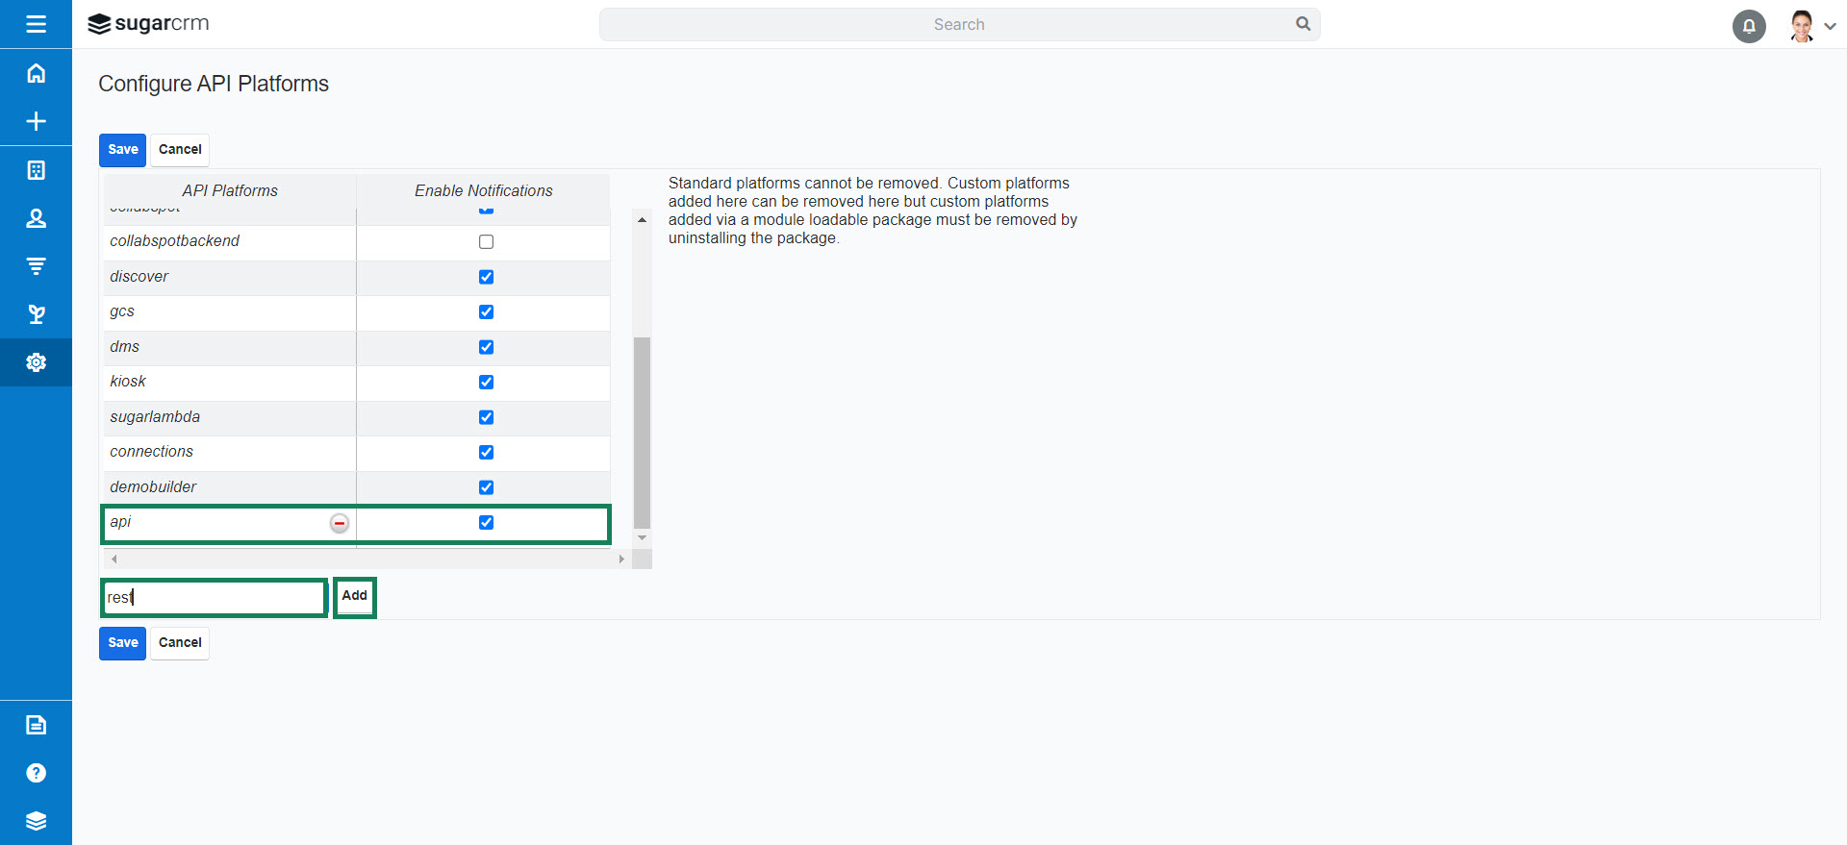Open Contacts module person icon
The image size is (1847, 845).
[x=36, y=218]
